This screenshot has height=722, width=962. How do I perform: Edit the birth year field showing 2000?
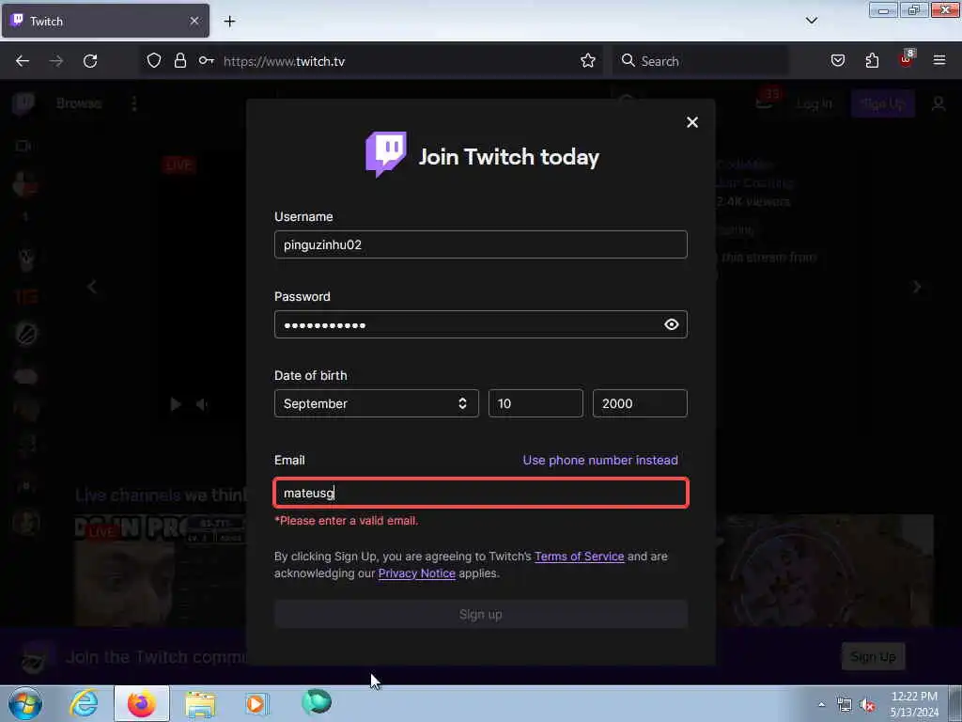point(640,403)
